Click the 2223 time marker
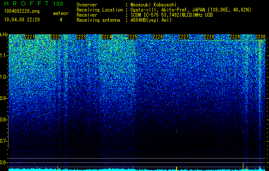Viewport: 269px width, 171px height. point(81,37)
